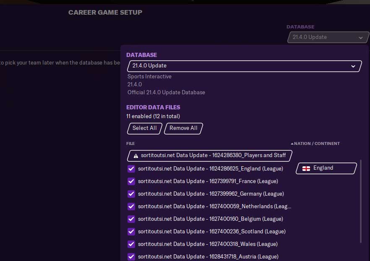Viewport: 370px width, 261px height.
Task: Uncheck the Wales (League) file checkbox
Action: tap(131, 244)
